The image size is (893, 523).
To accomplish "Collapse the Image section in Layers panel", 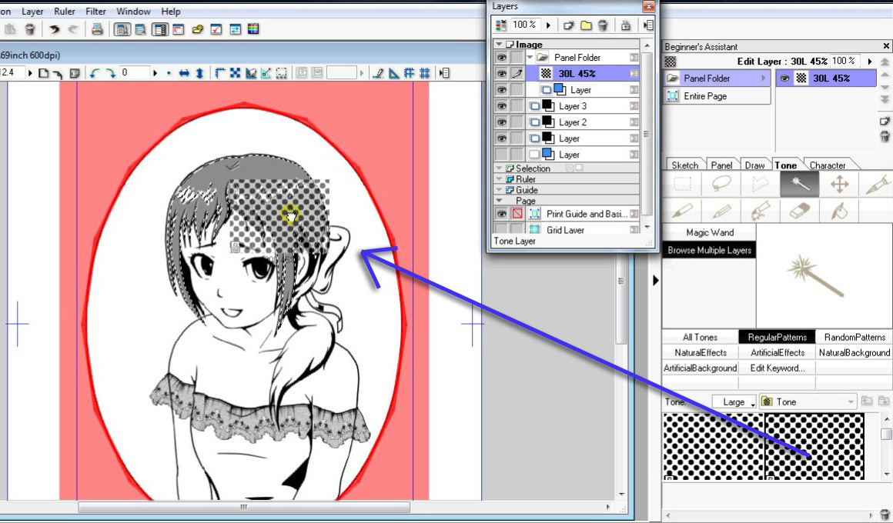I will pos(499,45).
